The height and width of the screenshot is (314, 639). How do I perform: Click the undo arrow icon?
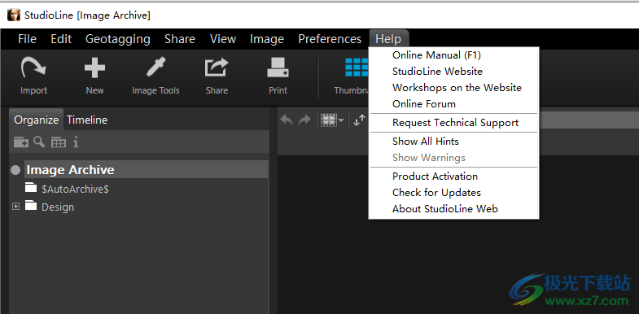click(x=287, y=120)
